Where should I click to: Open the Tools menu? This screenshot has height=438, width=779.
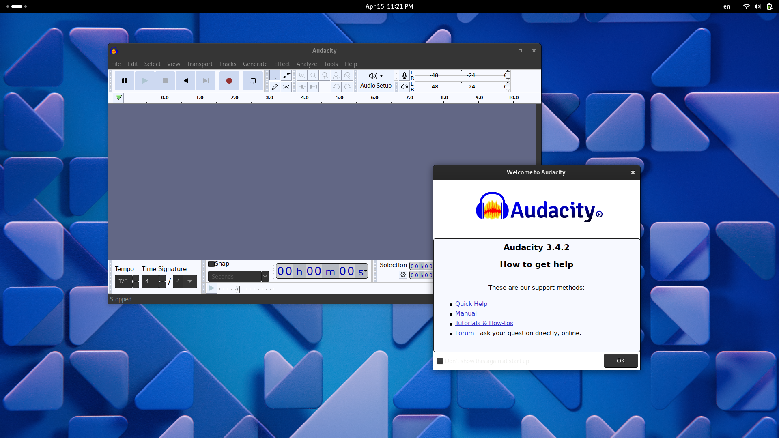point(331,64)
